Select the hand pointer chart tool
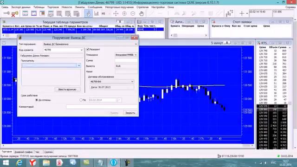The height and width of the screenshot is (167, 297). (x=88, y=13)
